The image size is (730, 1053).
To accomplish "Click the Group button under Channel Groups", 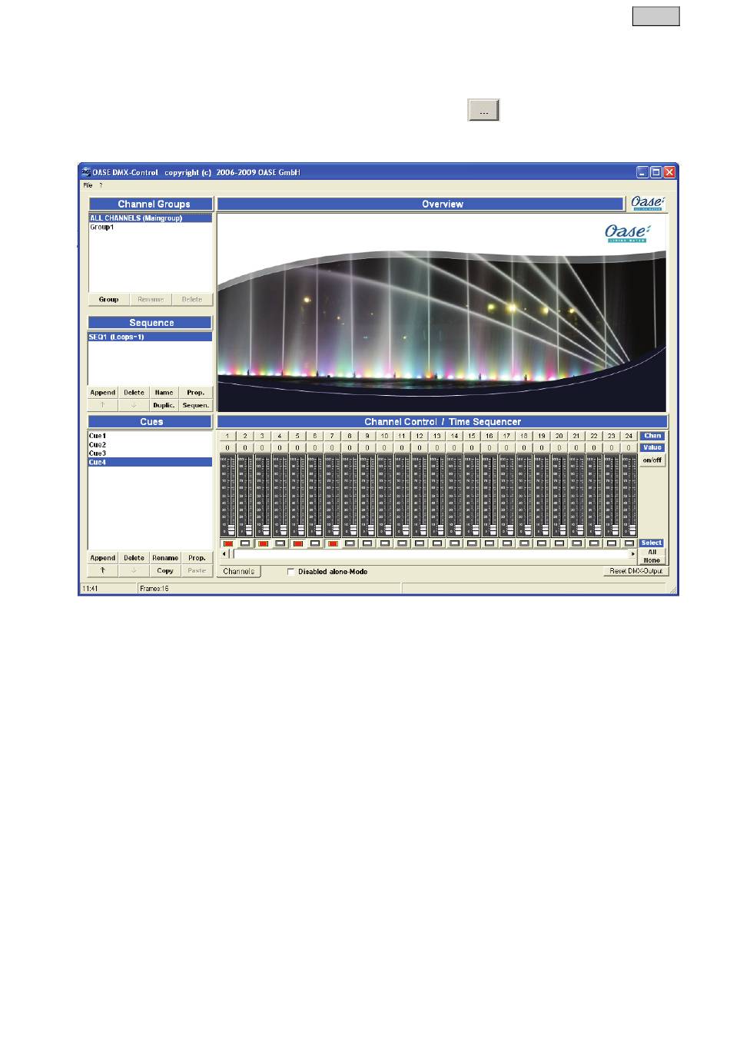I will tap(108, 300).
